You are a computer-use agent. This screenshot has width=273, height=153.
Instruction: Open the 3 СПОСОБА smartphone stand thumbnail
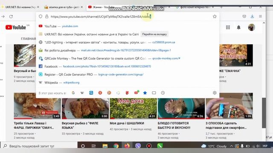[229, 106]
